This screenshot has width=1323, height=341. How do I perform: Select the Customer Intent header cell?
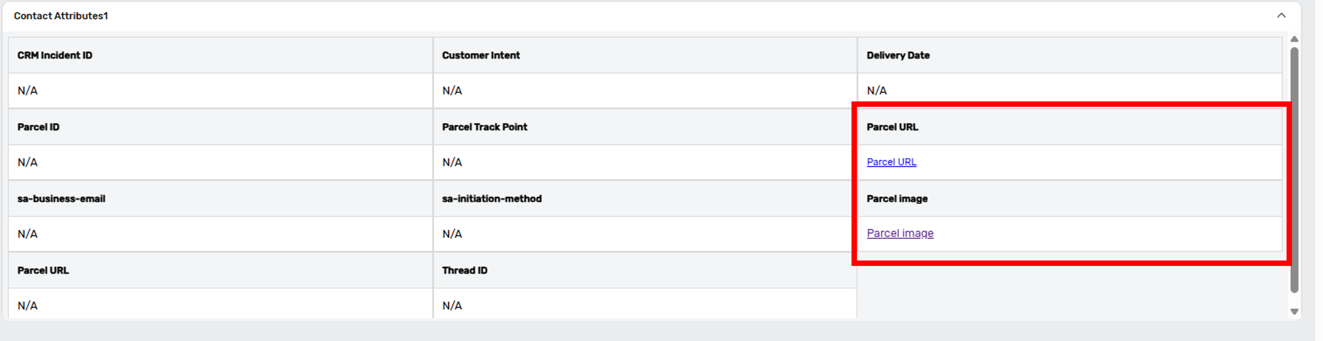[x=481, y=55]
